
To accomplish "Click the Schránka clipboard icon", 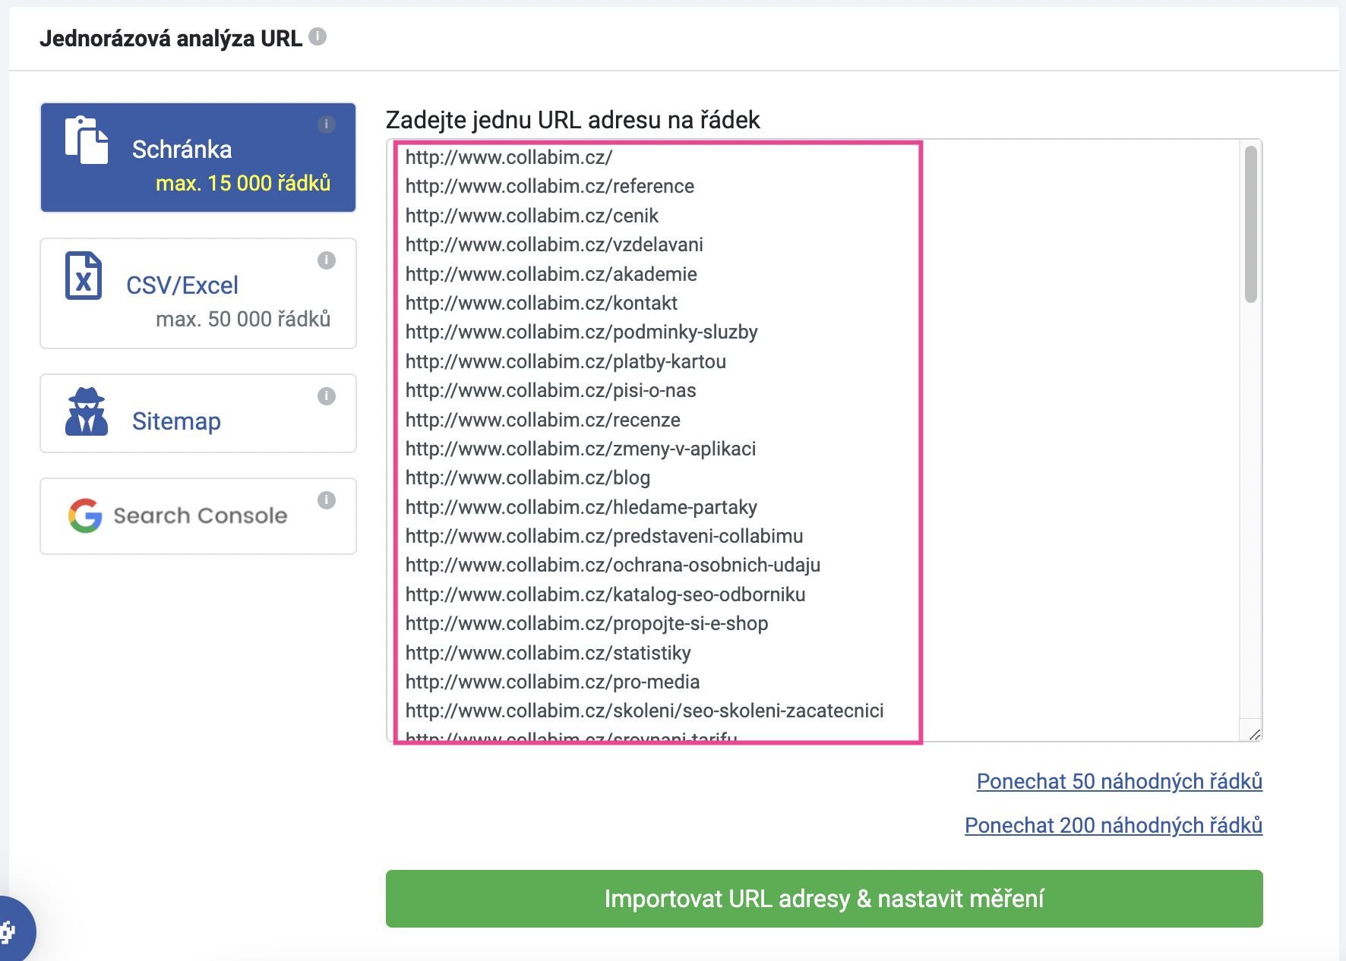I will (86, 140).
